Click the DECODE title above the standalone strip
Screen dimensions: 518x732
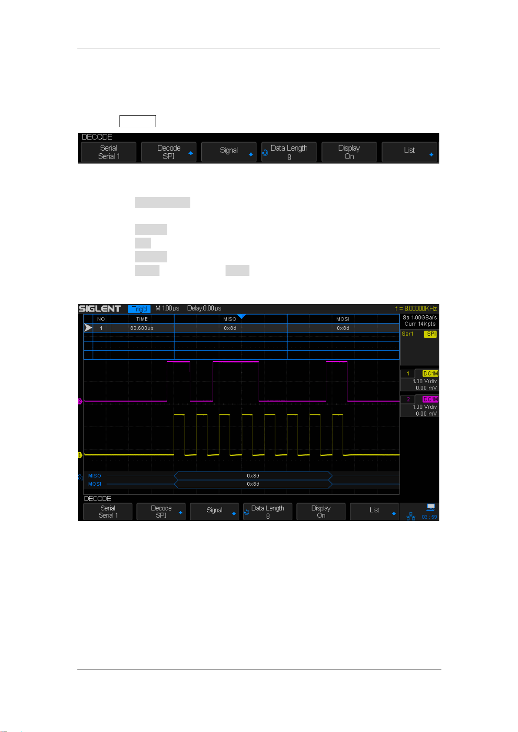click(97, 137)
